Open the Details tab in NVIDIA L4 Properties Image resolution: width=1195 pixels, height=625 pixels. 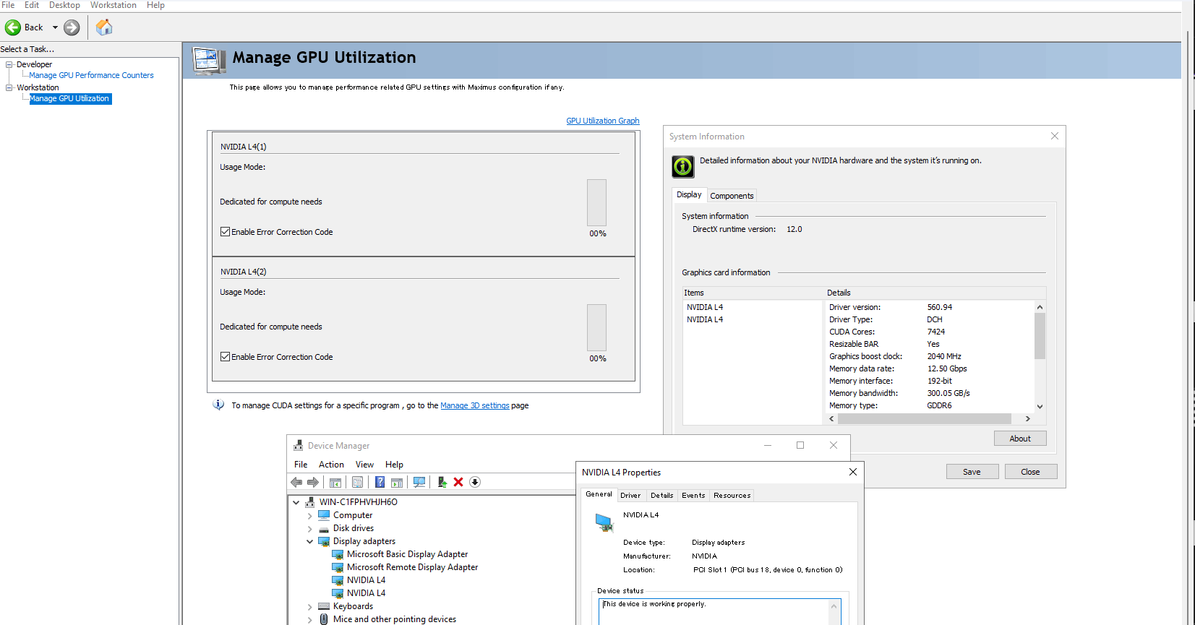[661, 496]
